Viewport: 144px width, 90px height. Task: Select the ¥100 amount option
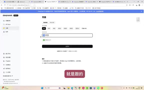59,28
